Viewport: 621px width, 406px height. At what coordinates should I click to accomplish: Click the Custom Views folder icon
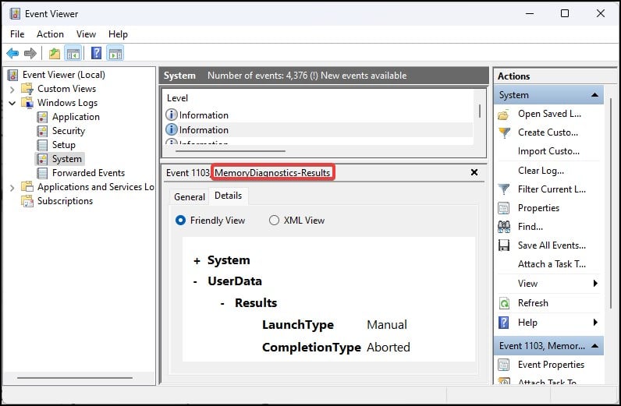click(x=27, y=89)
